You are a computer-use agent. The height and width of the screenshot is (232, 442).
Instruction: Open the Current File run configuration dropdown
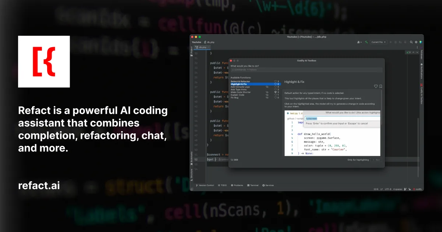click(x=379, y=42)
